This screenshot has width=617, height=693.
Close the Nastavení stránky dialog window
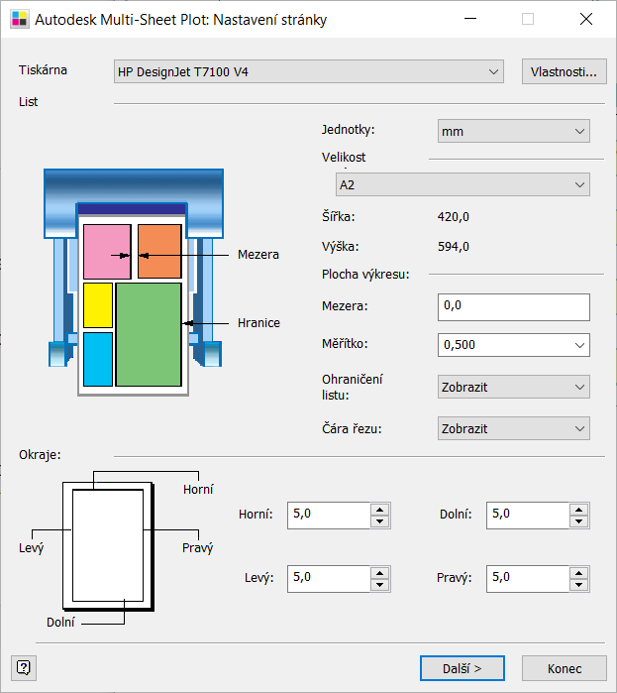pos(587,20)
